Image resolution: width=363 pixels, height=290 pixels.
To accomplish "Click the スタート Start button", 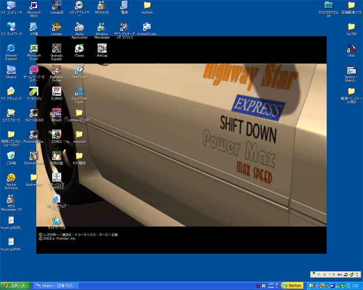I will pos(15,285).
